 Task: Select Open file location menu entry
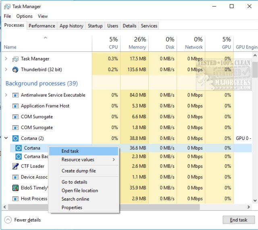tap(80, 191)
